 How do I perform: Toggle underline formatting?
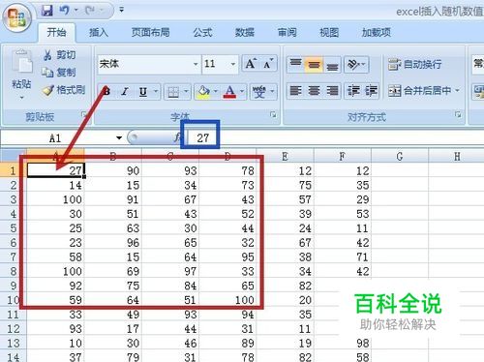[x=143, y=92]
